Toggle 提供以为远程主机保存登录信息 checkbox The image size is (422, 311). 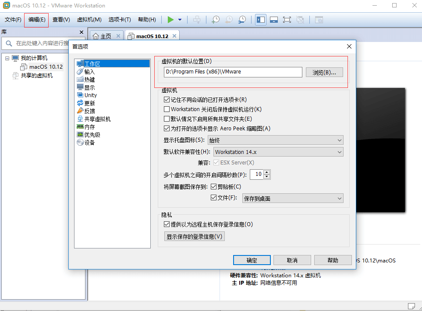click(167, 224)
